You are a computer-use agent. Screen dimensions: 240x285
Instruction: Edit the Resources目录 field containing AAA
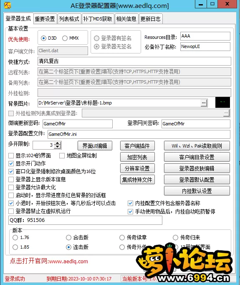point(205,36)
